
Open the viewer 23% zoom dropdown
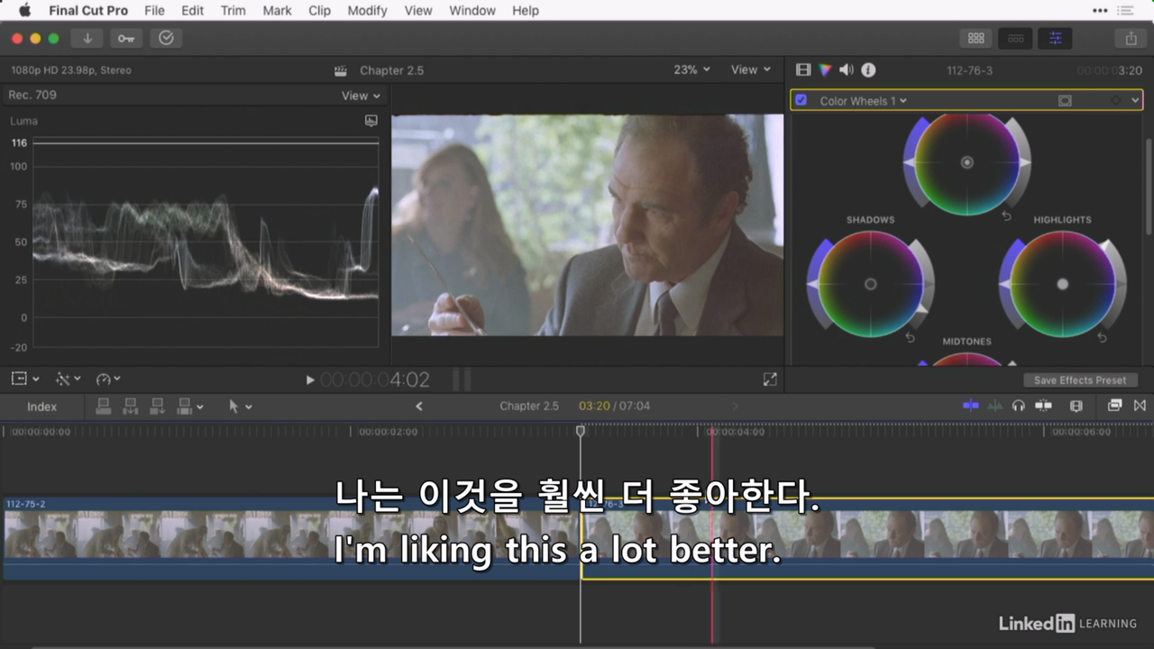coord(691,69)
